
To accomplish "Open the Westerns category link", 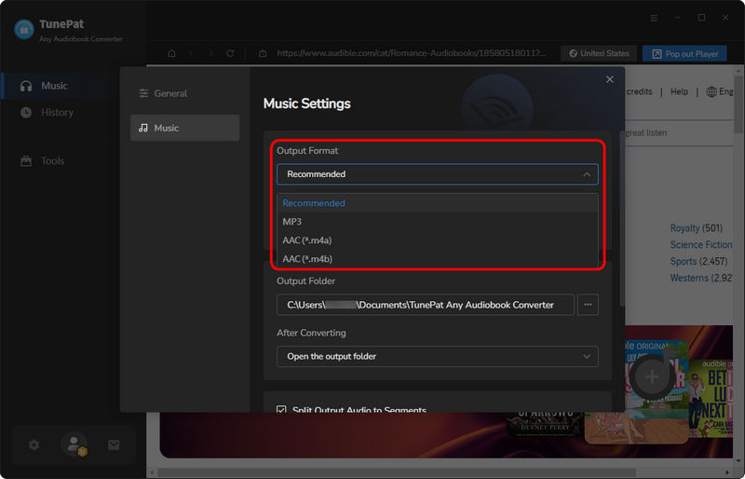I will [x=689, y=278].
